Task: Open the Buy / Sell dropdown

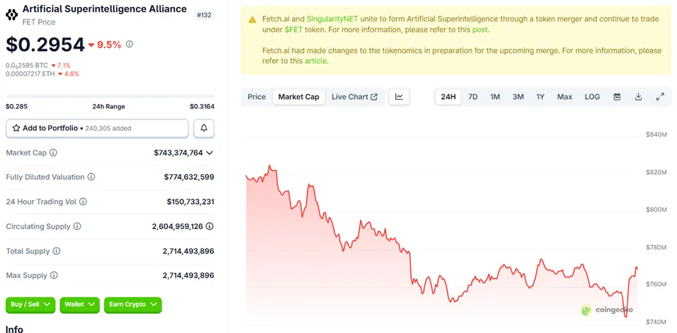Action: (30, 305)
